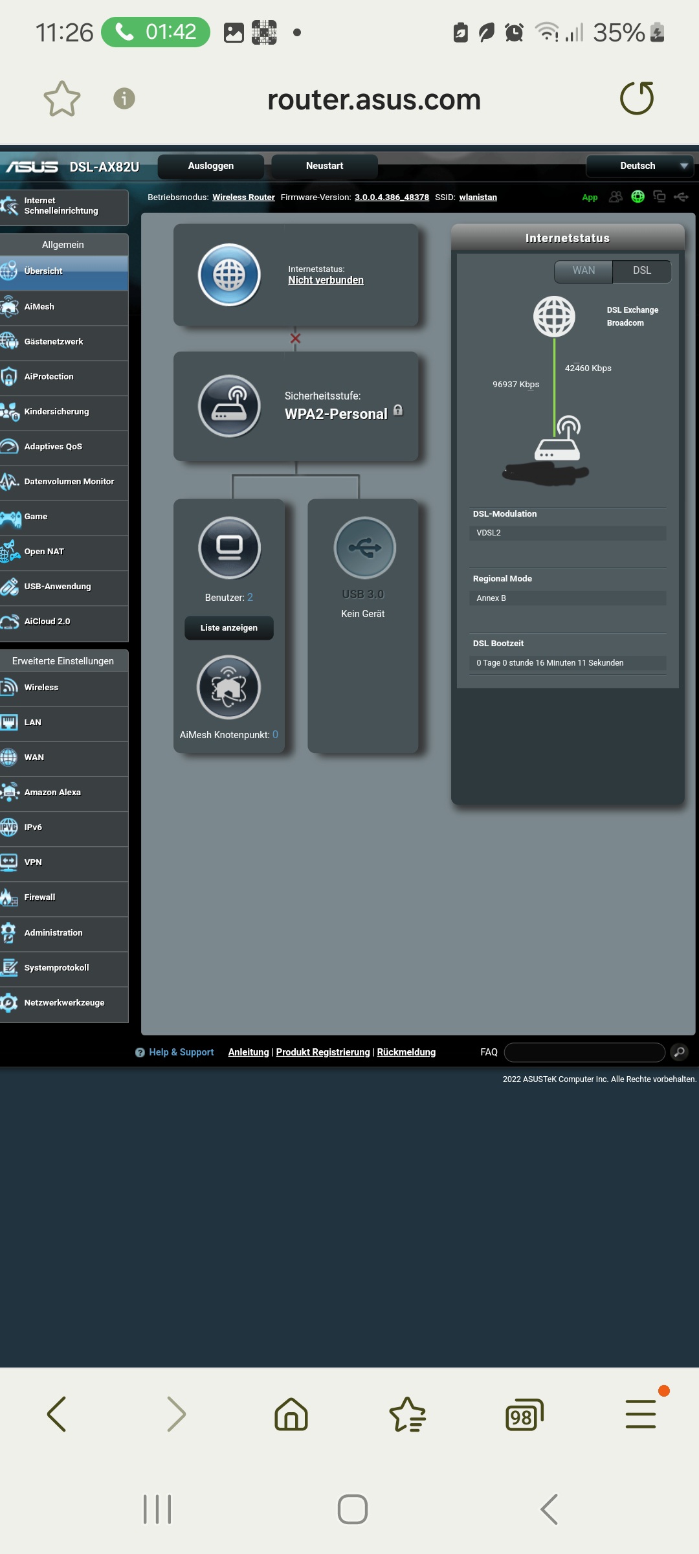Open Gästenetzwerk settings
Viewport: 699px width, 1554px height.
click(64, 342)
